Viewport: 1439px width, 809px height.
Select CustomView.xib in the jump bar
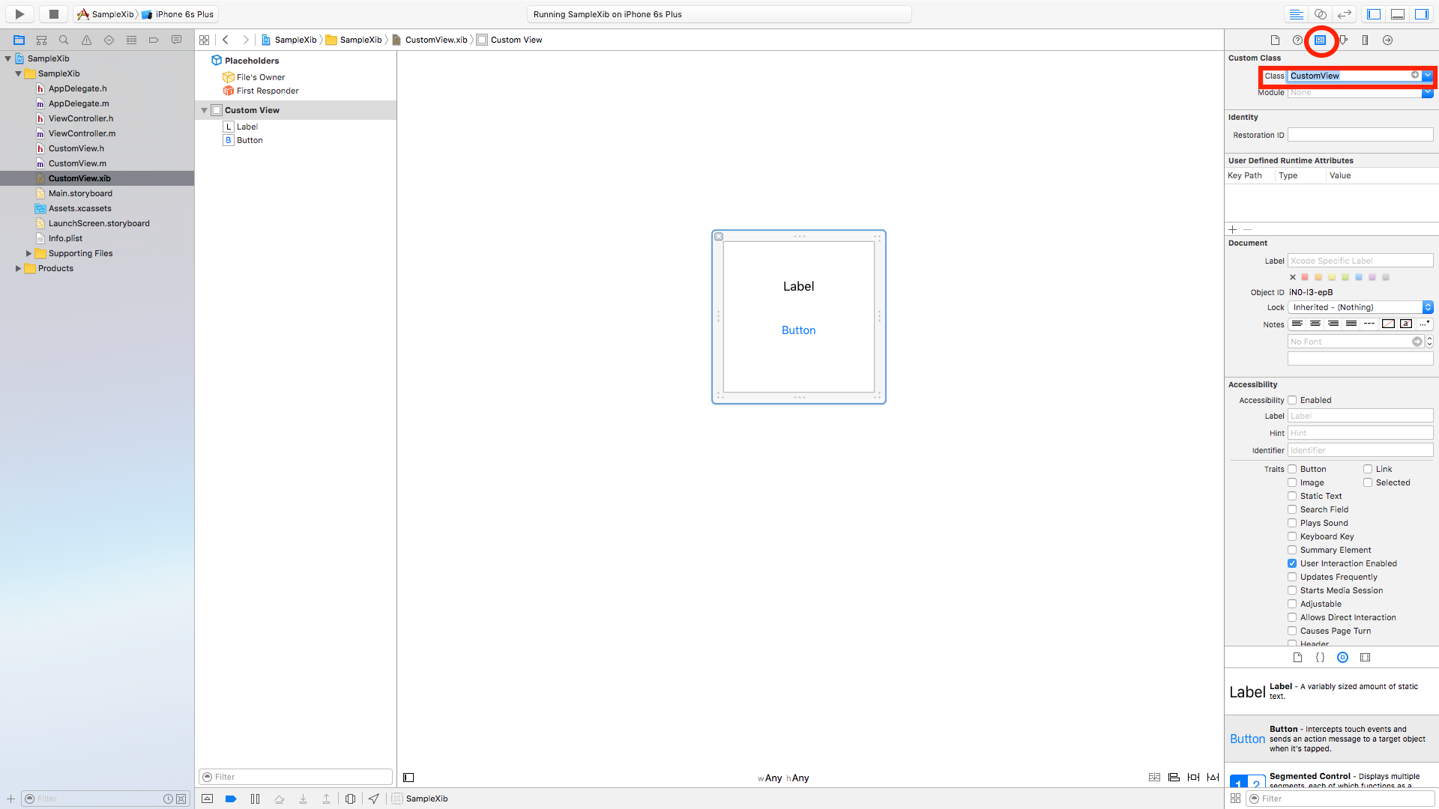click(435, 40)
